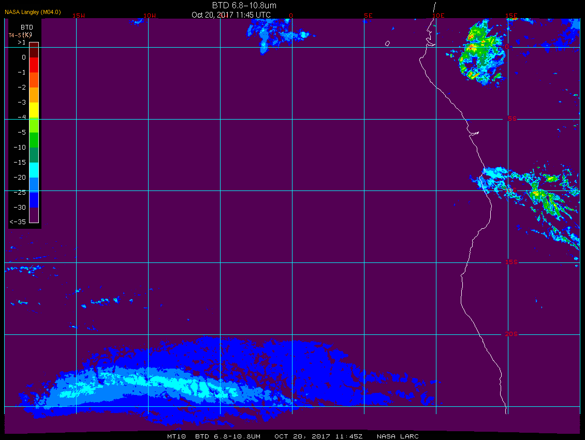
Task: Click the 'OCT 20, 2017 11:45Z' footer text
Action: (x=318, y=436)
